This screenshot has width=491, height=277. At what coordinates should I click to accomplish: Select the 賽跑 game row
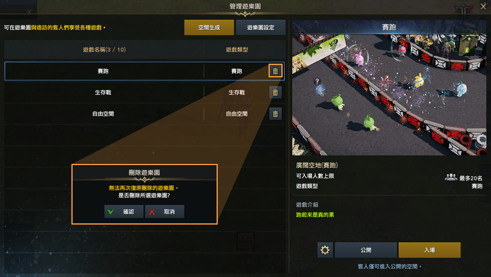pyautogui.click(x=144, y=71)
